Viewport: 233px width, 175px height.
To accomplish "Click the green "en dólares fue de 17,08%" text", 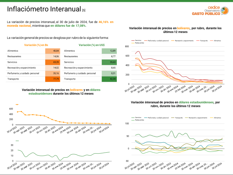I will 68,26.
